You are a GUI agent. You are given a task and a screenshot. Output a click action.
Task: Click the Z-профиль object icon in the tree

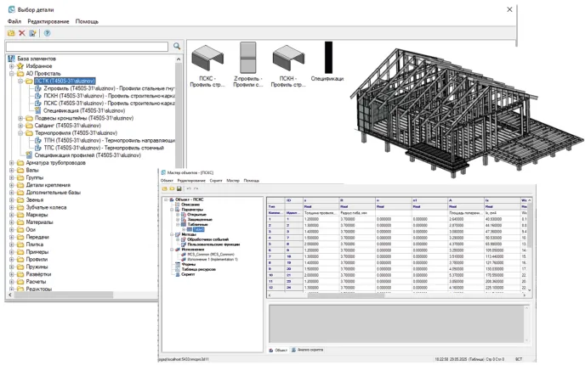click(38, 88)
